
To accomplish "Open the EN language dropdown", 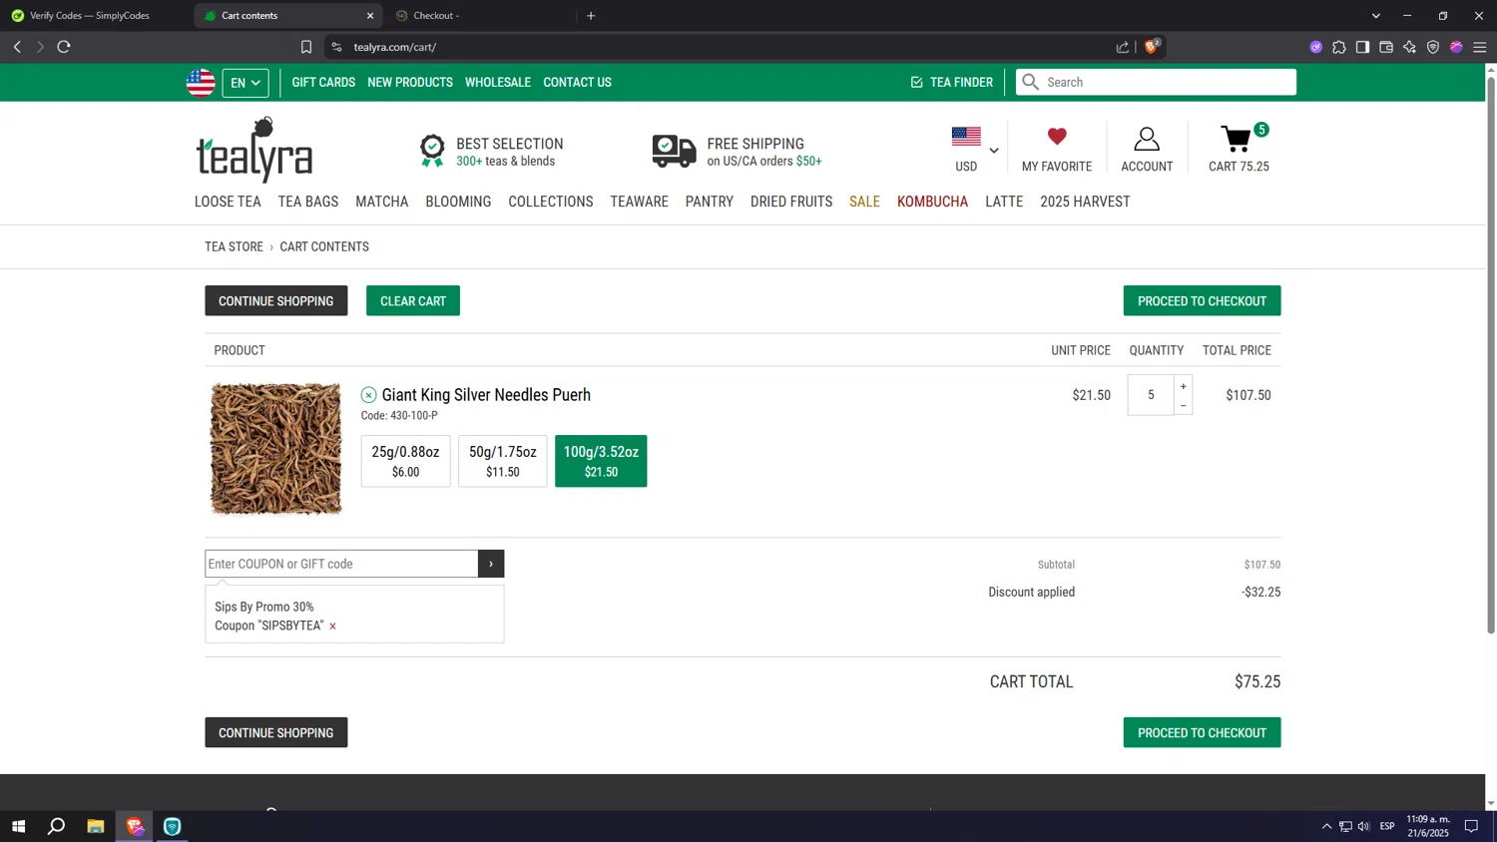I will [x=246, y=83].
